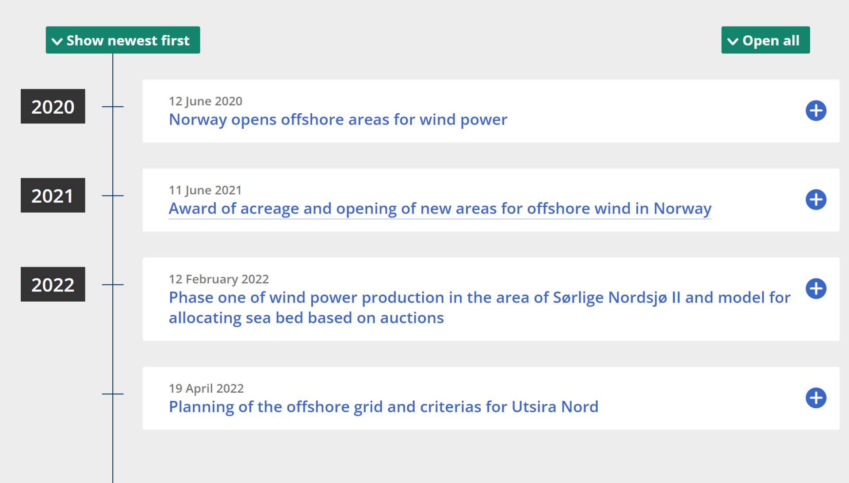849x483 pixels.
Task: Open Phase one of wind power production link
Action: [479, 298]
